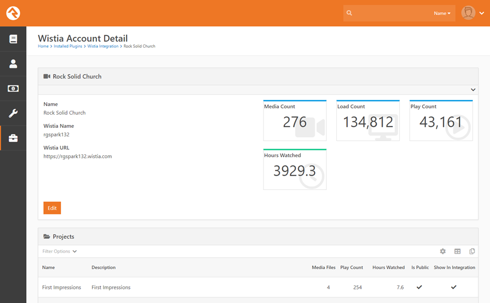Viewport: 490px width, 303px height.
Task: Click the Projects folder icon
Action: [x=46, y=237]
